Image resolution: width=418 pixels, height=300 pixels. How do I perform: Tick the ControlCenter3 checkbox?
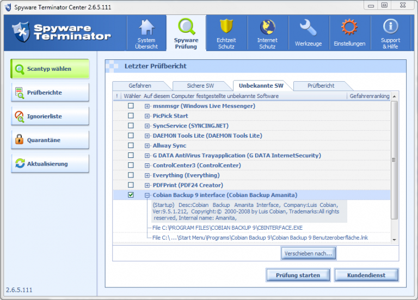point(131,165)
